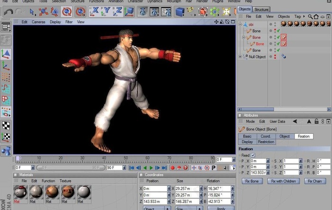This screenshot has height=210, width=332.
Task: Click the Undo arrow in the toolbar
Action: tap(9, 12)
